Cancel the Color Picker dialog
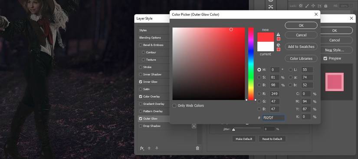This screenshot has height=159, width=358. pyautogui.click(x=301, y=35)
